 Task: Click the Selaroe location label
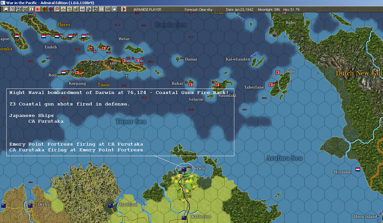(196, 99)
